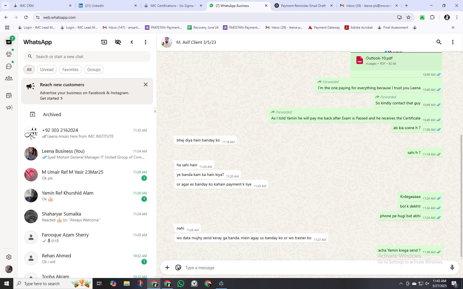The width and height of the screenshot is (463, 289).
Task: Expand hidden bookmarks with double chevron
Action: click(453, 28)
